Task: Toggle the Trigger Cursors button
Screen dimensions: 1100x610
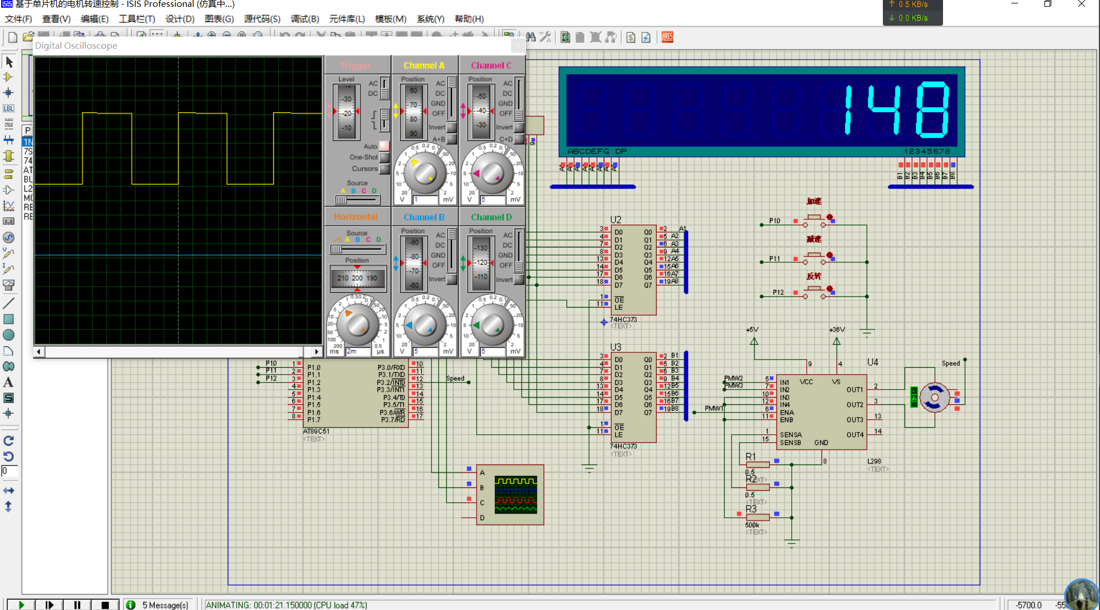Action: (384, 168)
